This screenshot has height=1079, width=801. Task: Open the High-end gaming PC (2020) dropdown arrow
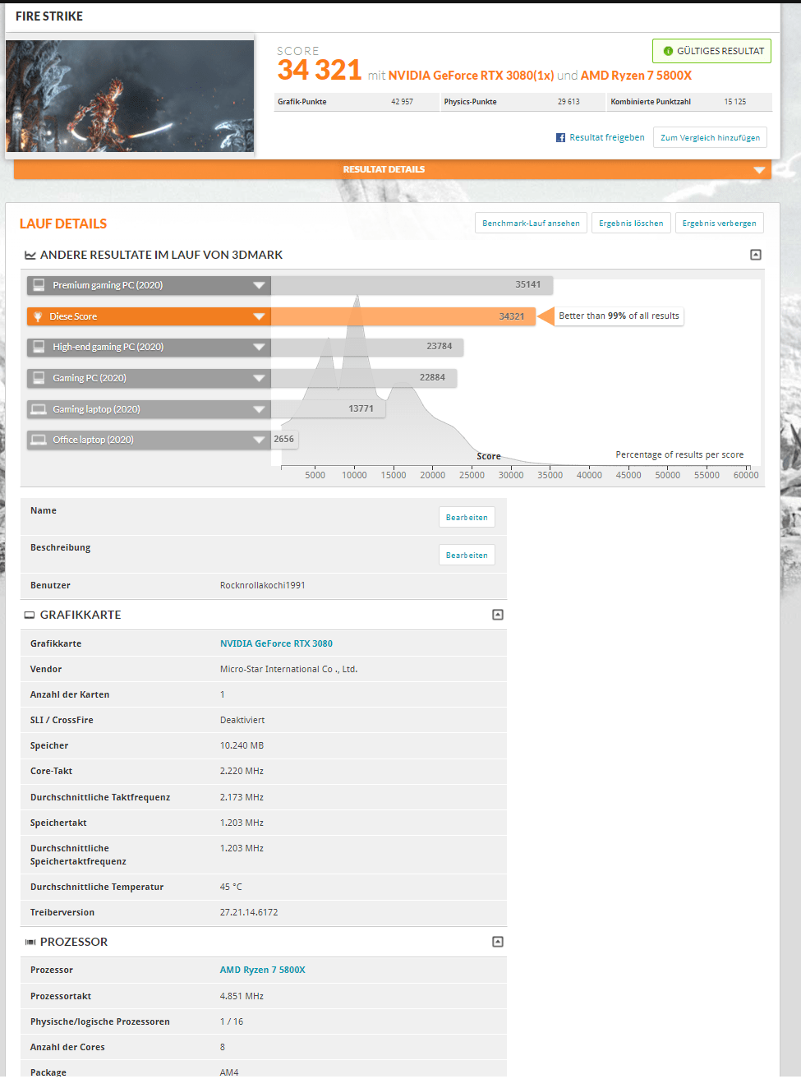[259, 347]
